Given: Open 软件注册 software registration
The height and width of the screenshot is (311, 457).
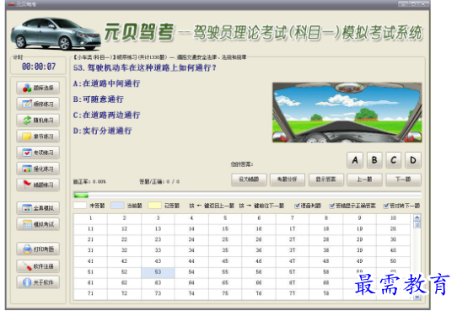Looking at the screenshot, I should click(38, 266).
